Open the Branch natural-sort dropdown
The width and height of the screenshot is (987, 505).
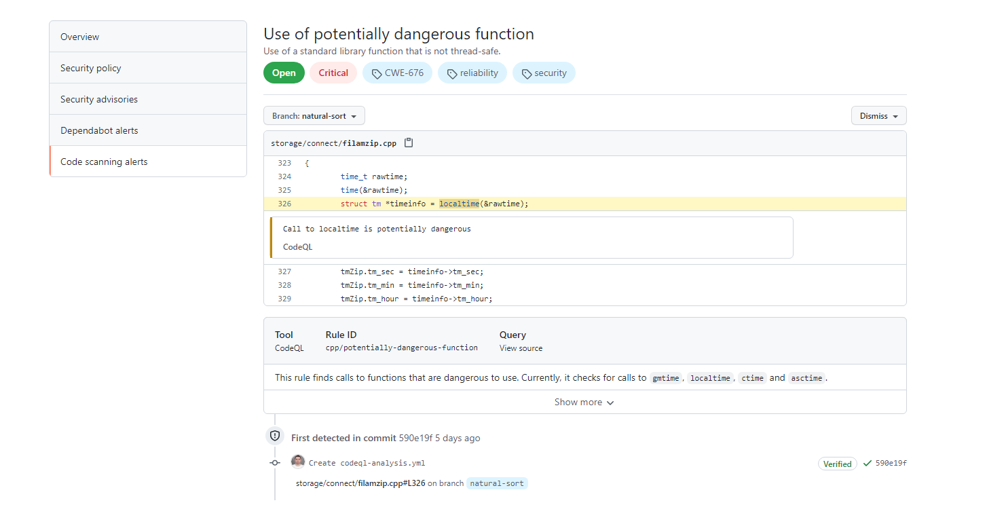tap(314, 116)
